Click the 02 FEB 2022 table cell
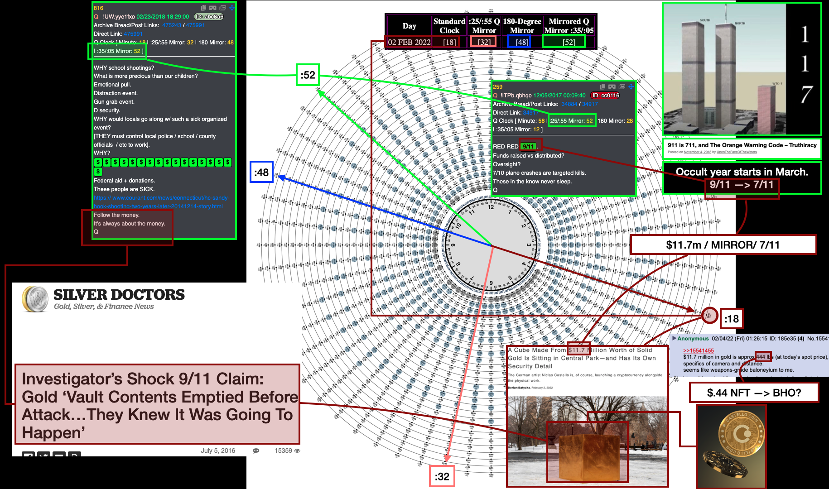Viewport: 829px width, 489px height. [409, 42]
